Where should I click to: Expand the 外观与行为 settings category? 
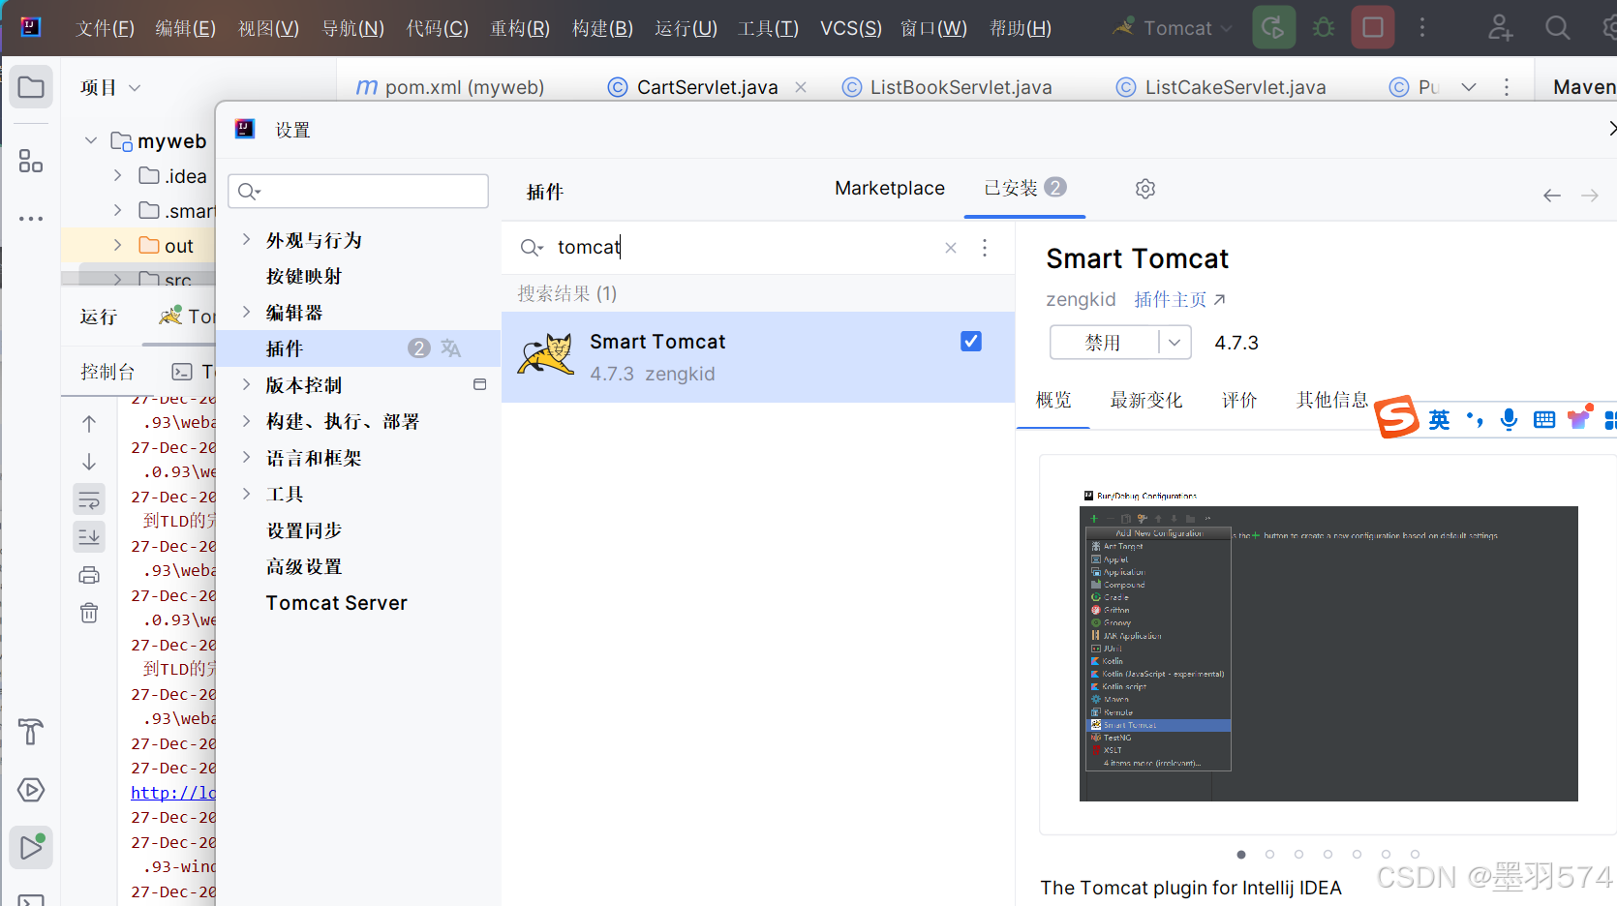coord(246,239)
